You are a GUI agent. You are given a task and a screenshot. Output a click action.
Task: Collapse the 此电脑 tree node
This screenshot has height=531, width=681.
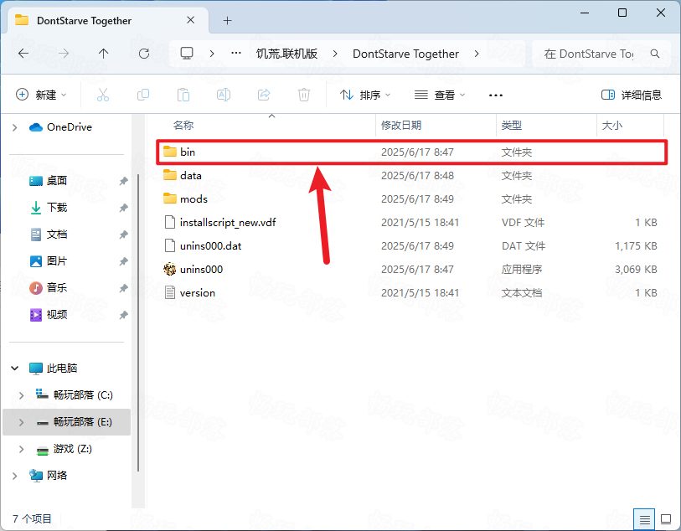[15, 369]
